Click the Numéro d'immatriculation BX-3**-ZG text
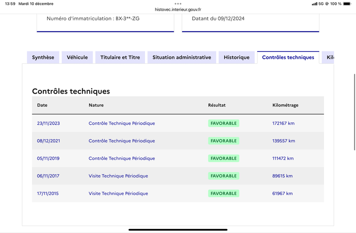Screen dimensions: 356x233 (93, 19)
